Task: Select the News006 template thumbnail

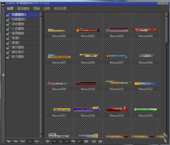Action: 88,52
